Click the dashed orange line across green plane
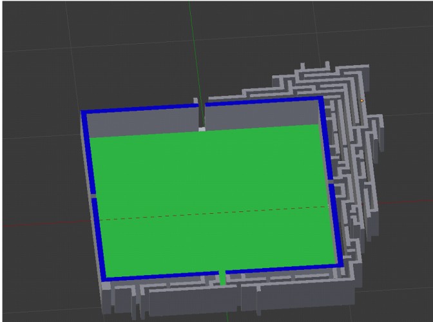 (213, 213)
